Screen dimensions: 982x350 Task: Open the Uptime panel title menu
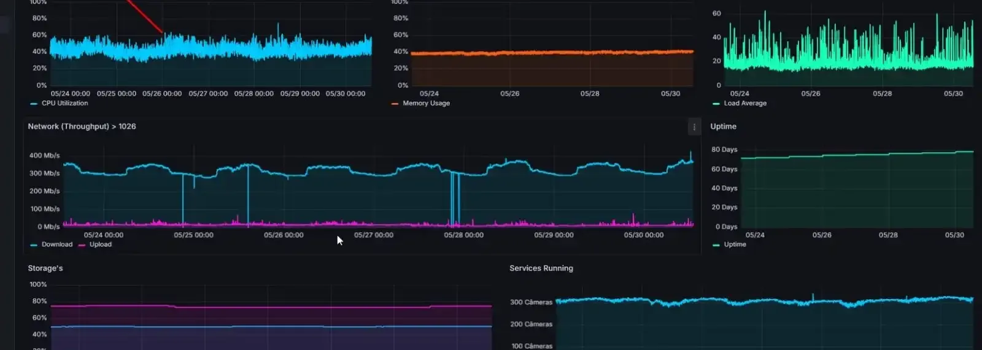click(x=723, y=127)
